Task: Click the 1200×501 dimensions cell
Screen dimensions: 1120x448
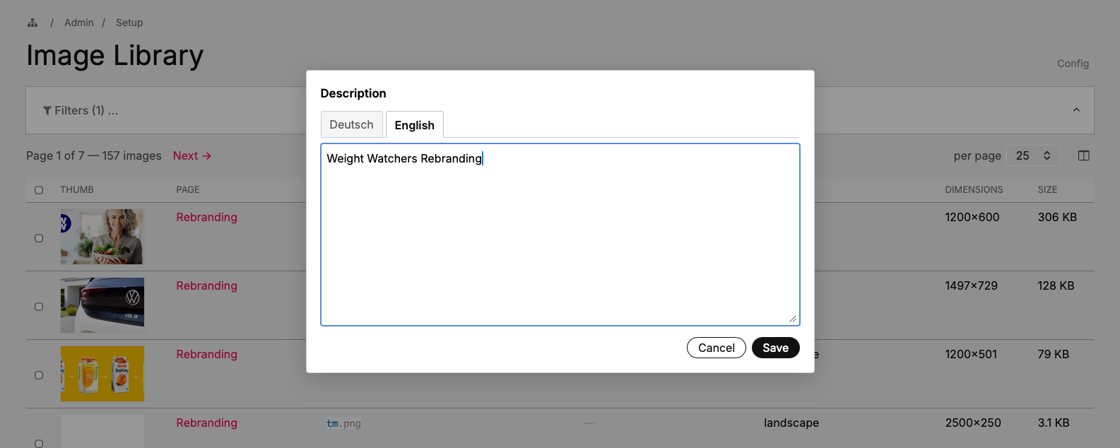Action: point(971,354)
